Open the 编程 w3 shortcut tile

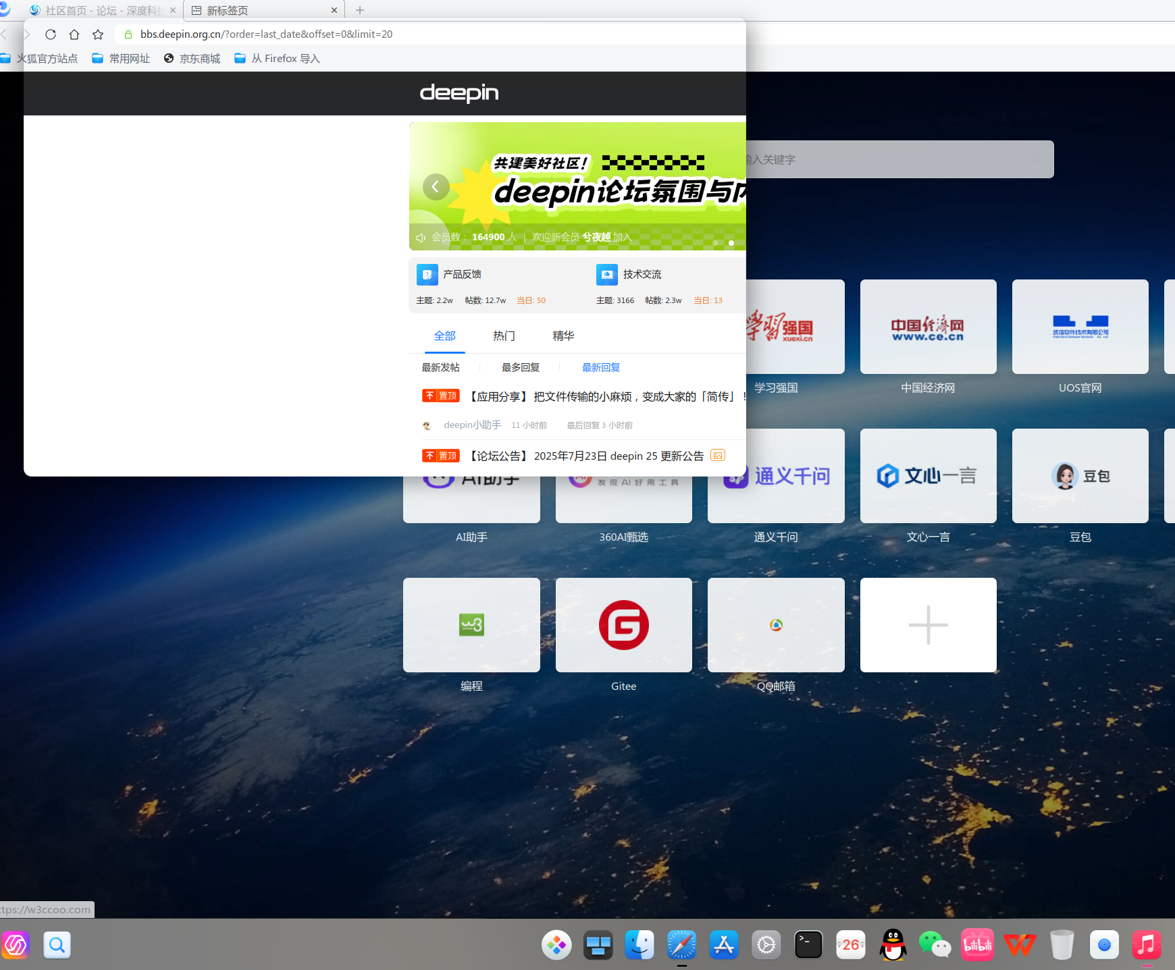coord(471,625)
